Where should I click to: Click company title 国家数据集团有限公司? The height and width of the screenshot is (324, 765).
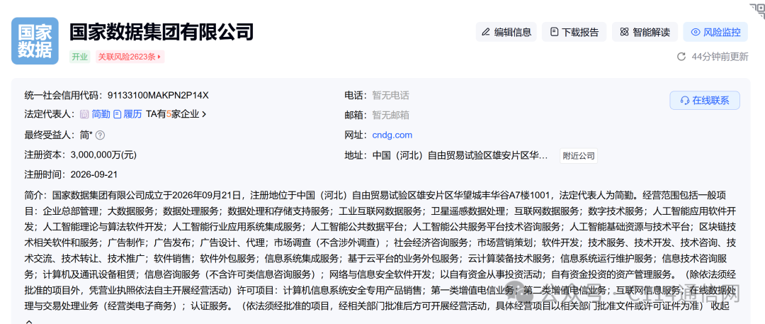pyautogui.click(x=161, y=31)
